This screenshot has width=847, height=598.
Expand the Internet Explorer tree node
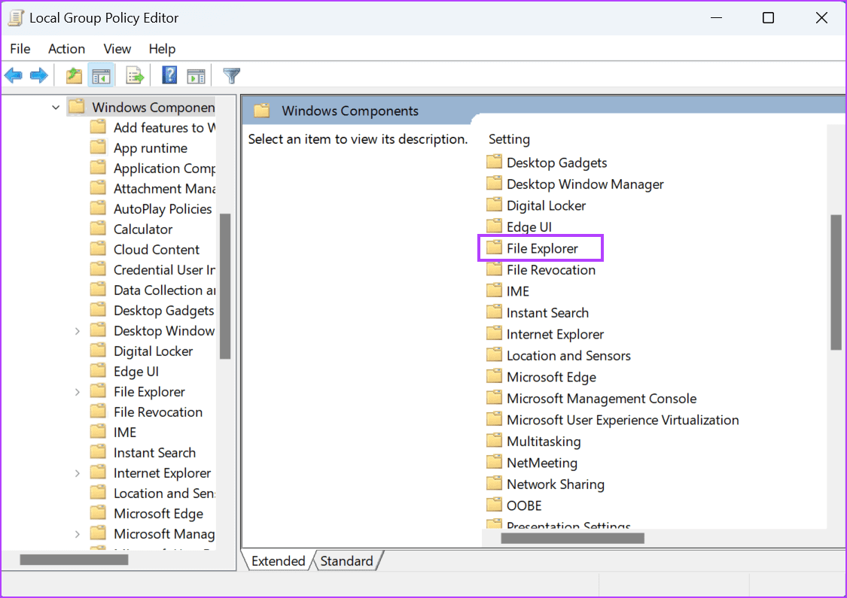point(77,472)
